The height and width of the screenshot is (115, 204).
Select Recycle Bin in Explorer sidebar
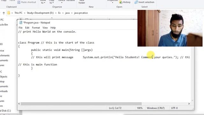tap(4, 25)
